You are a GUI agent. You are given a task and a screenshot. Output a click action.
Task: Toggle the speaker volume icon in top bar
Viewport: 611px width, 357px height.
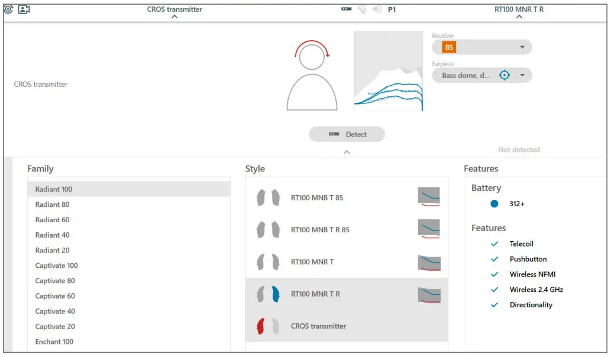[x=377, y=9]
